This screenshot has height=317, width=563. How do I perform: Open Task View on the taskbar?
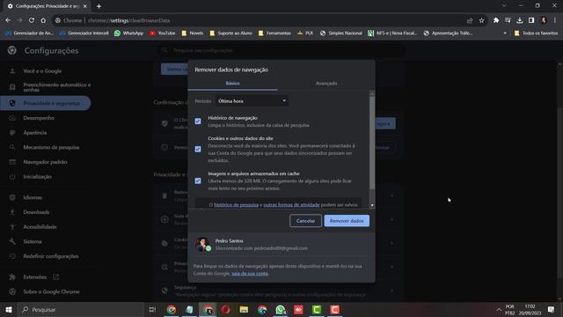point(152,309)
